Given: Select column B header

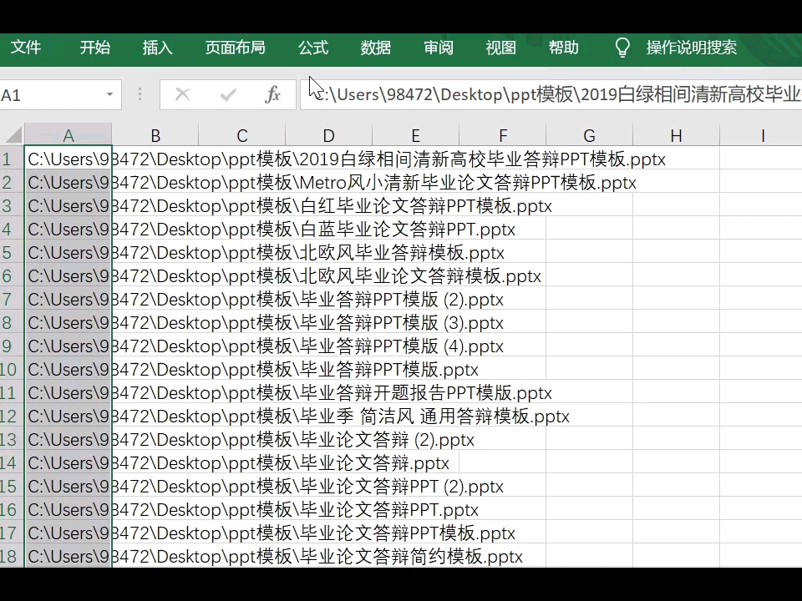Looking at the screenshot, I should tap(155, 135).
